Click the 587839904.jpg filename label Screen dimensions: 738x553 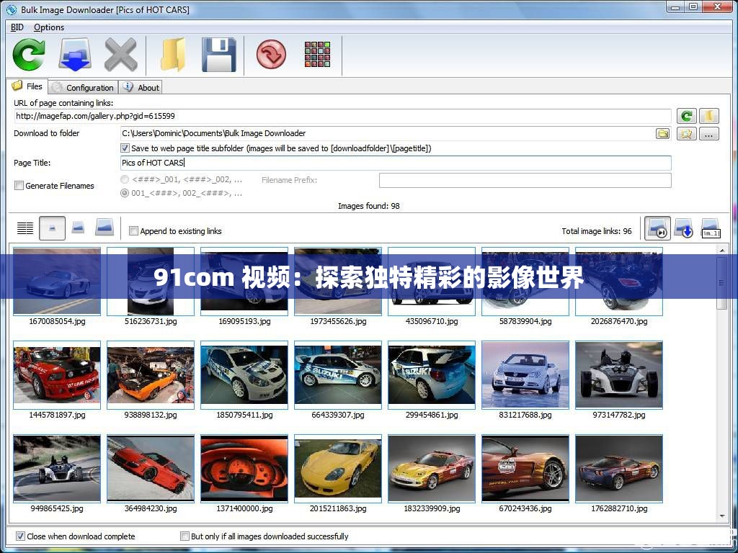pos(525,321)
